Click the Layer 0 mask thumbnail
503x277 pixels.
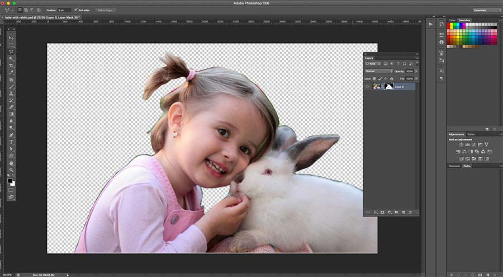click(388, 87)
